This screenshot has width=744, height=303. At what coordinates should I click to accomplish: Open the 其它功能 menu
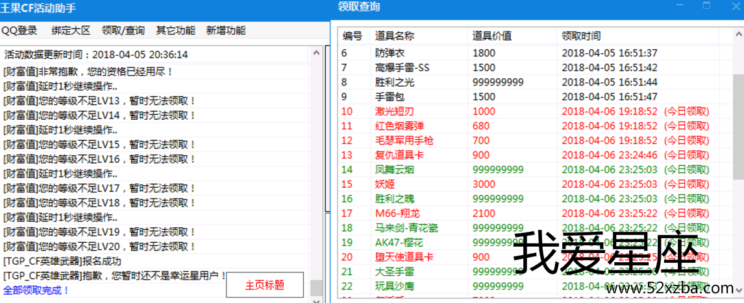175,30
